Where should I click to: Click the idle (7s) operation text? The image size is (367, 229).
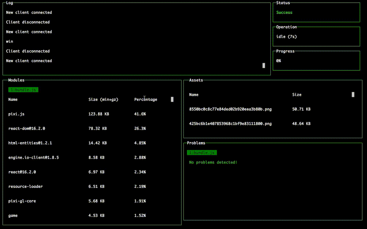286,37
